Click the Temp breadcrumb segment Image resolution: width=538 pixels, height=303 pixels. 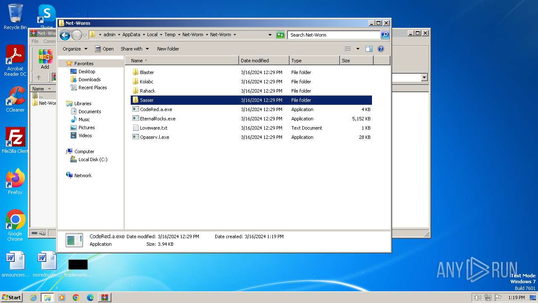[x=170, y=35]
